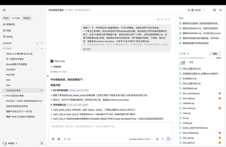Screen dimensions: 226x147
Task: Open 上下文 info icon
Action: click(x=188, y=53)
